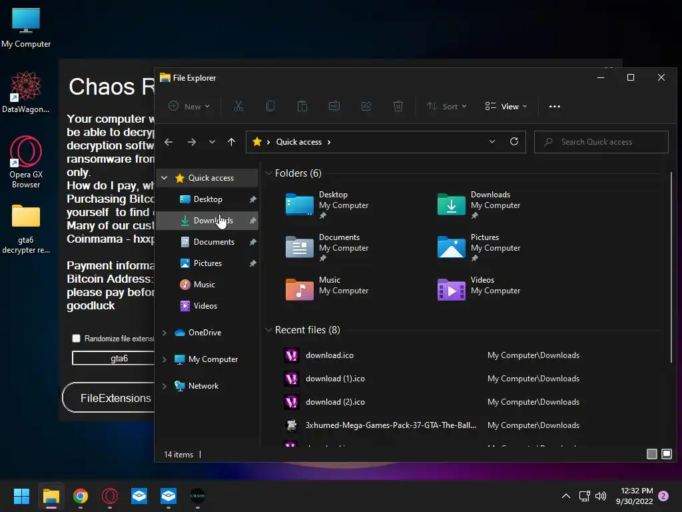Screen dimensions: 682x512
Task: Select Pictures in navigation pane
Action: [x=207, y=263]
